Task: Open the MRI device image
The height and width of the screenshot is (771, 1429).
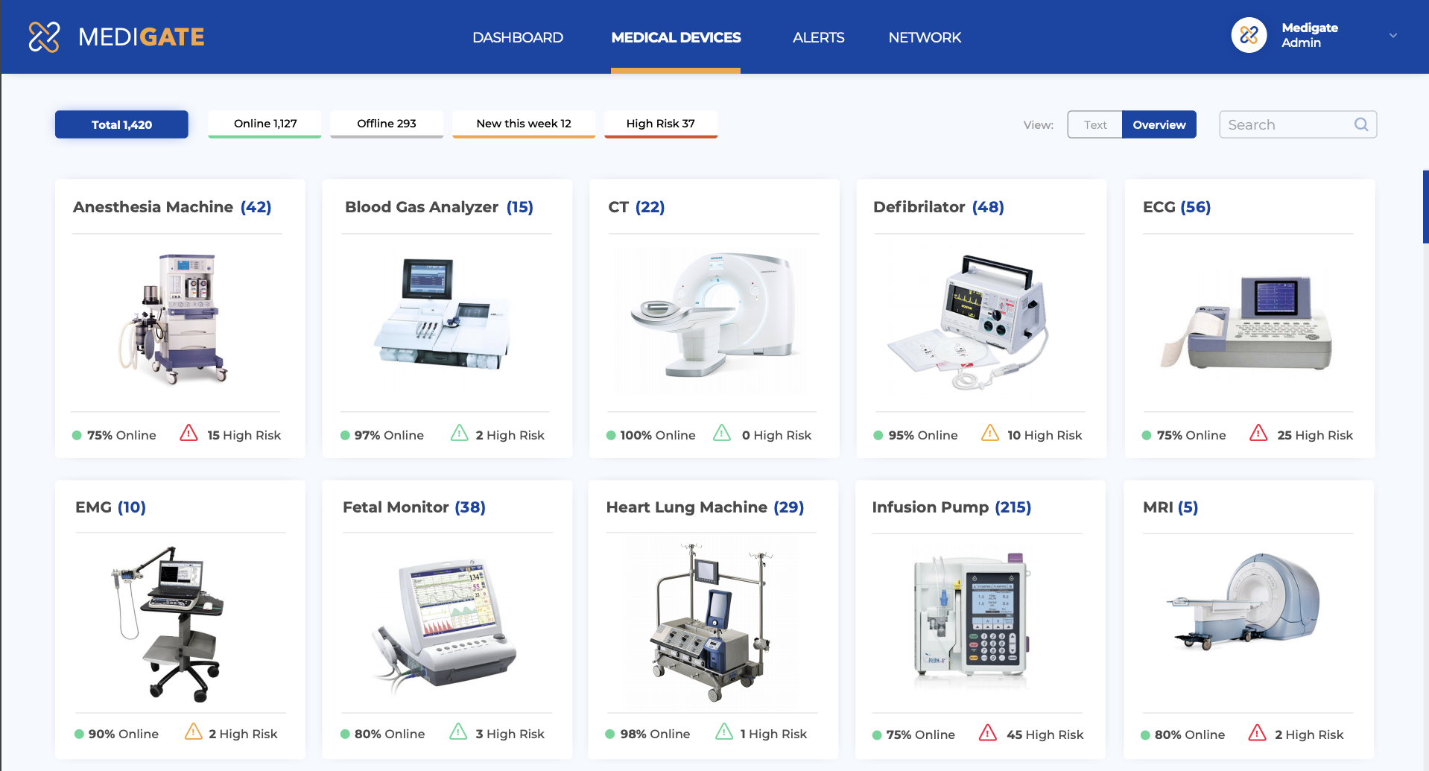Action: tap(1243, 602)
